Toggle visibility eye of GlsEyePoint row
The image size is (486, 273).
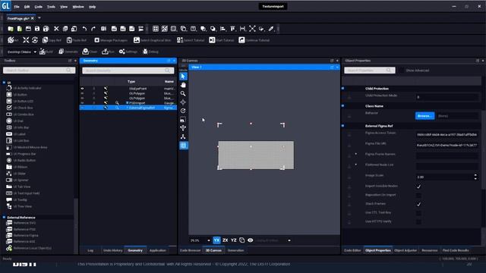point(83,89)
